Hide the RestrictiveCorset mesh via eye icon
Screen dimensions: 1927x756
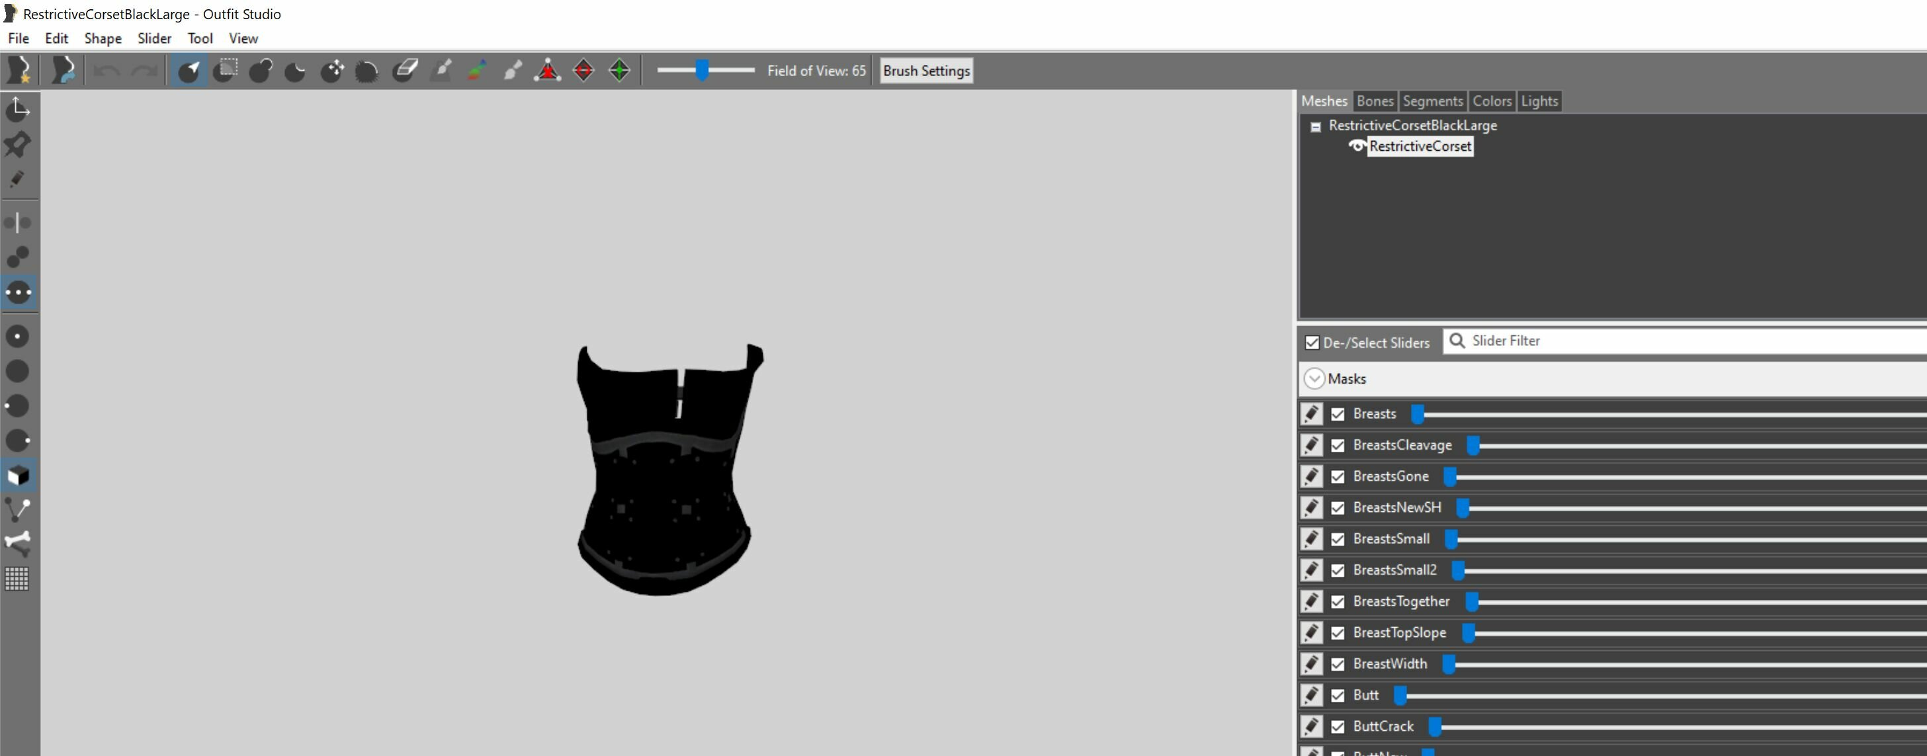[x=1357, y=146]
